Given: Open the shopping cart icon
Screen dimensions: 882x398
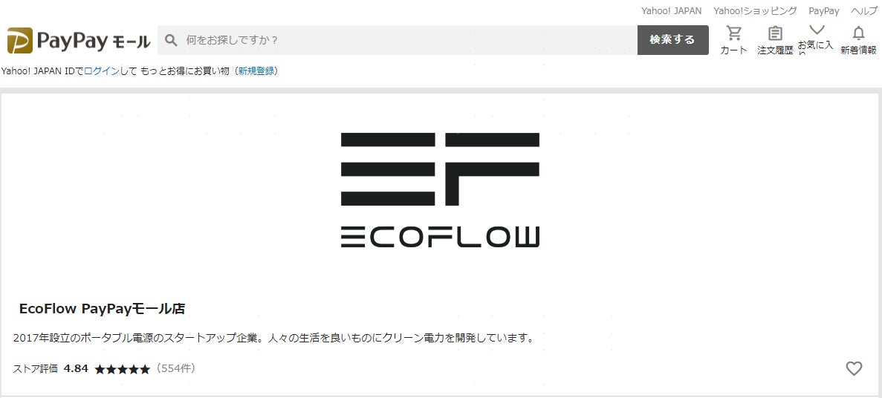Looking at the screenshot, I should coord(733,33).
